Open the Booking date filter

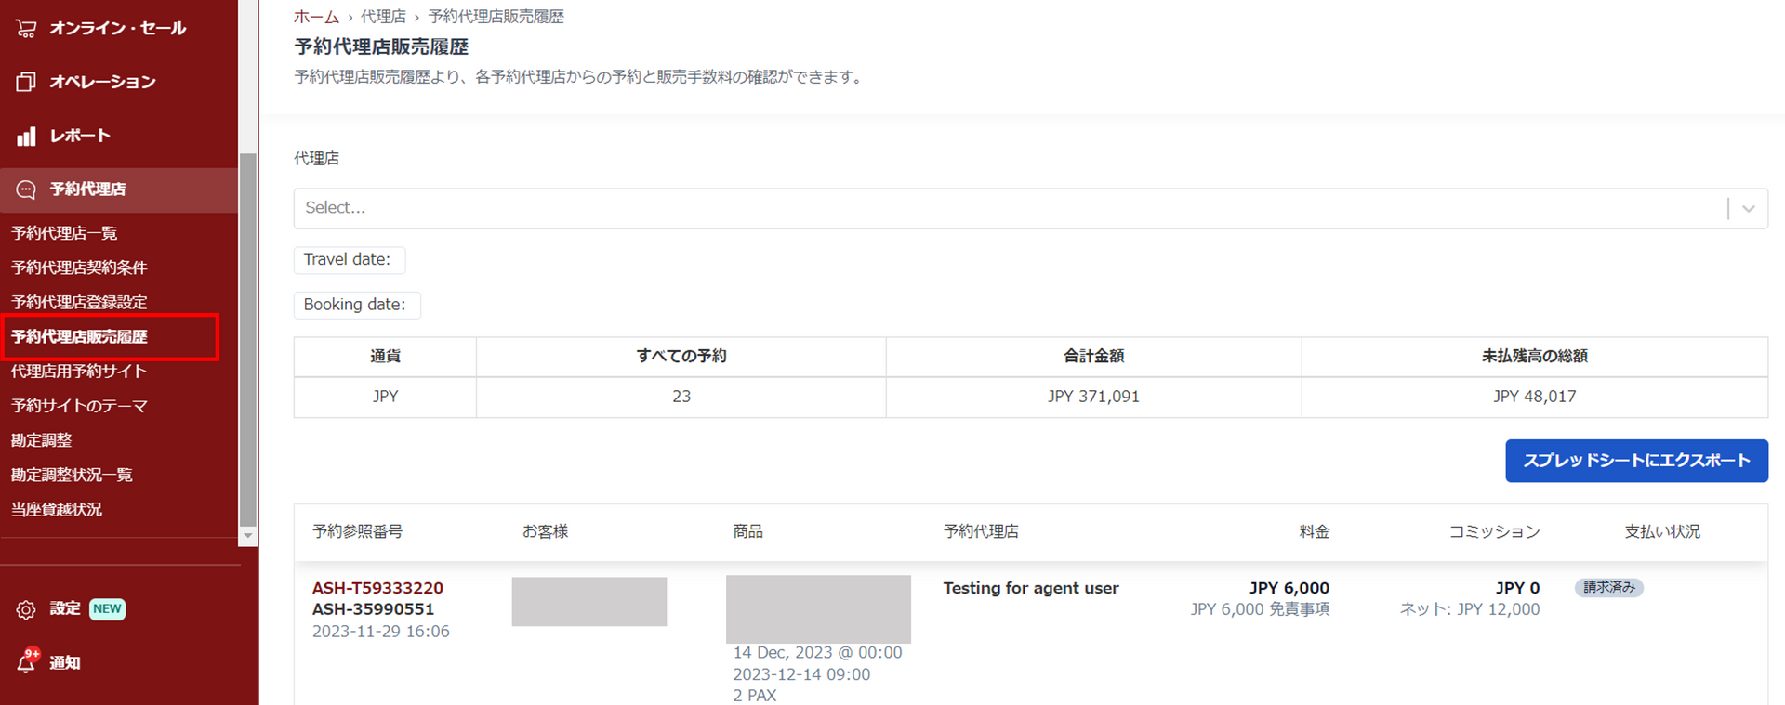point(356,305)
